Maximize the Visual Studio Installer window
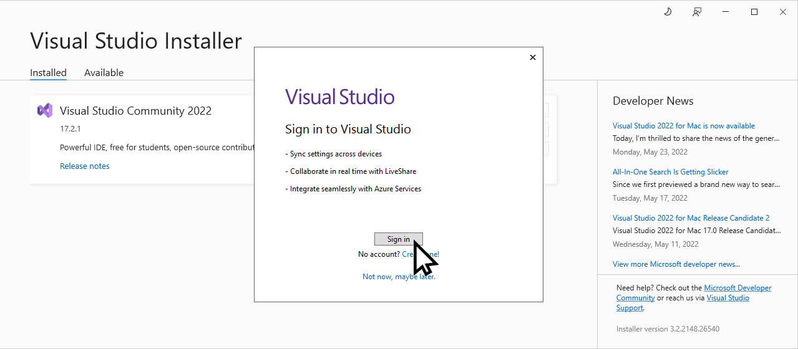 coord(754,12)
